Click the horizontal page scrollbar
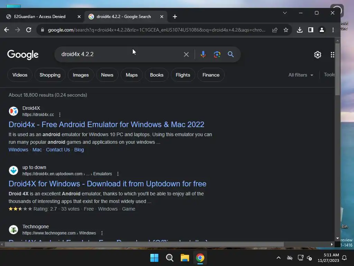The image size is (354, 266). (144, 244)
